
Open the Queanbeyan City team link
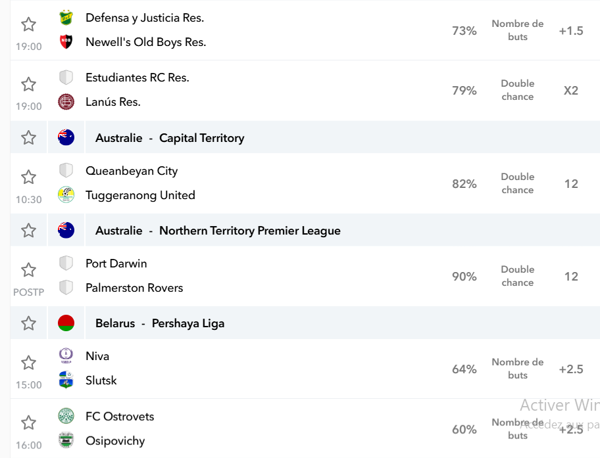[x=132, y=171]
